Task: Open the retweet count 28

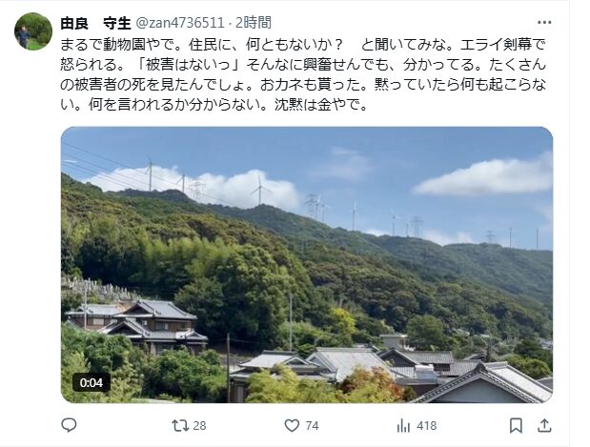Action: click(199, 425)
